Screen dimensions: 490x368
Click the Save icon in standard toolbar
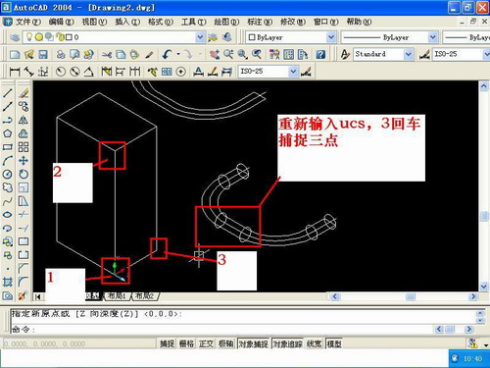tap(43, 54)
